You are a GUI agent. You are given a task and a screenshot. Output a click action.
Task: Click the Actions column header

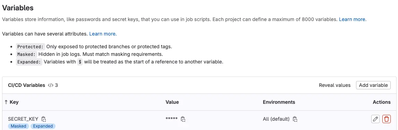tap(381, 102)
